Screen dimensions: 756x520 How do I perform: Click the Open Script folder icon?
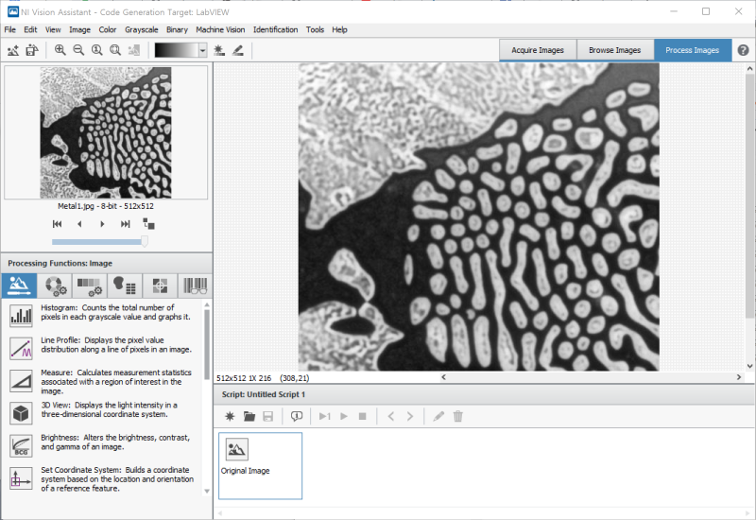click(x=249, y=416)
